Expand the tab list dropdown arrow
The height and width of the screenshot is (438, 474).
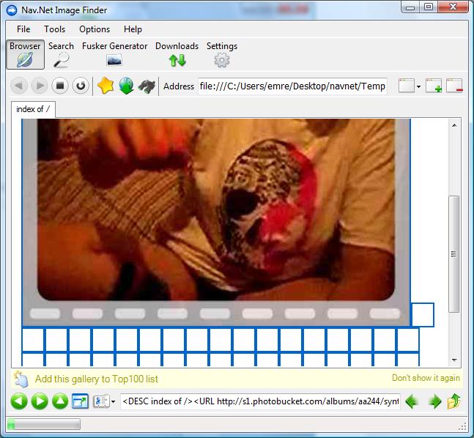(x=418, y=86)
